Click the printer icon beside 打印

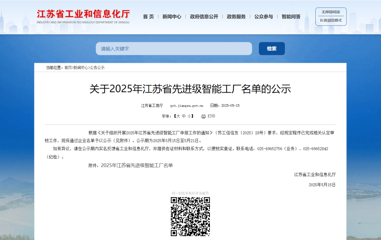click(203, 116)
